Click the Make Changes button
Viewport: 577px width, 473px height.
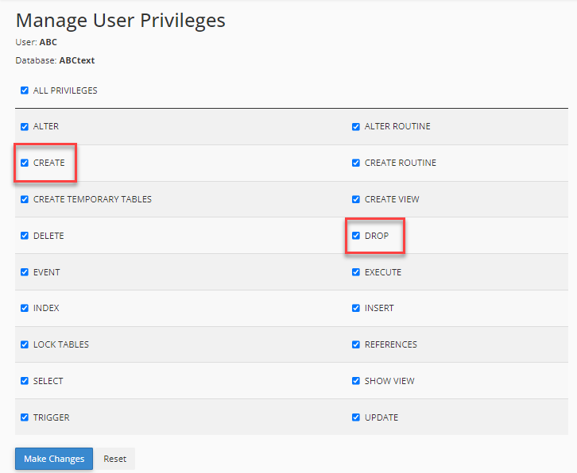tap(54, 459)
